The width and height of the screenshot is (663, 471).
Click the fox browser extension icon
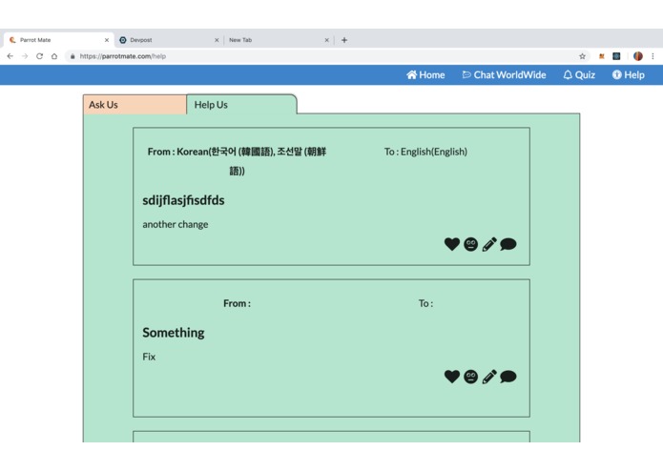click(601, 56)
